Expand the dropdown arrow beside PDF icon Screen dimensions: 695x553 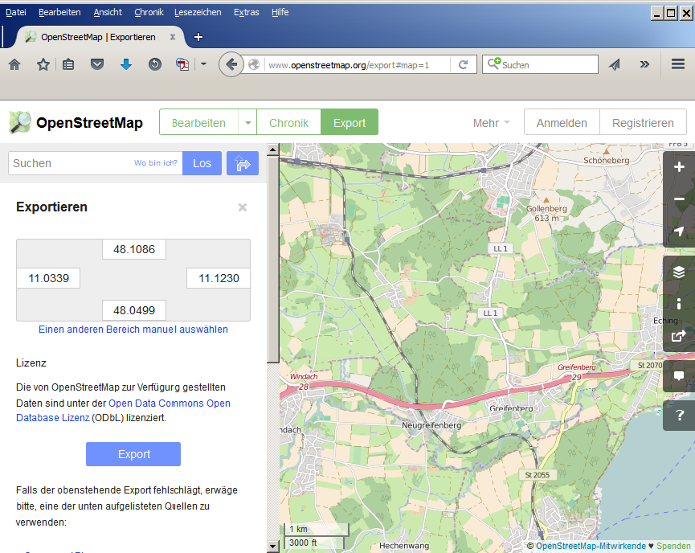coord(203,64)
